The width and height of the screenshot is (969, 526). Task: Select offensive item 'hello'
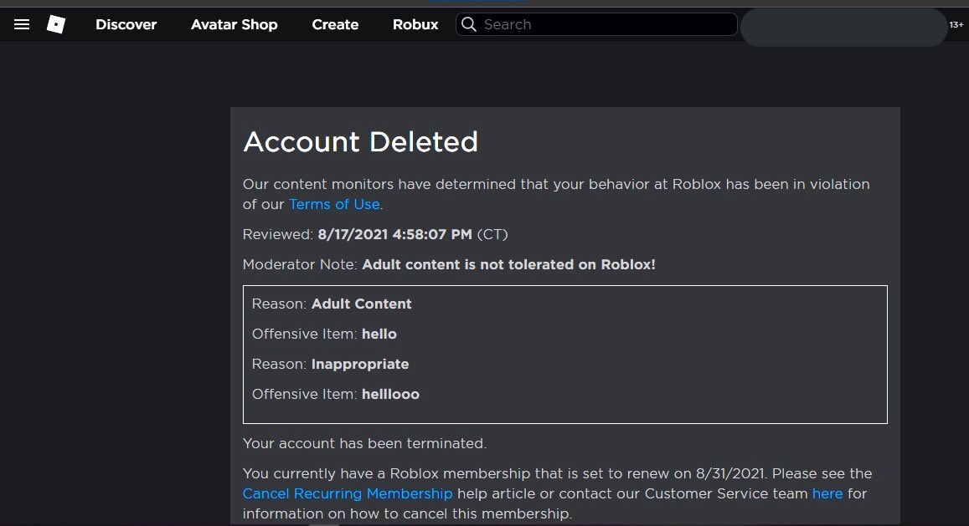click(x=379, y=334)
